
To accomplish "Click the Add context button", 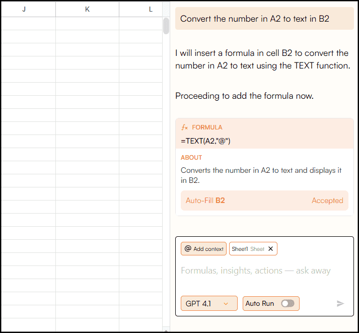I will [203, 249].
